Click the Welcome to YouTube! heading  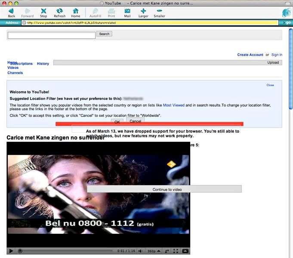(x=29, y=92)
